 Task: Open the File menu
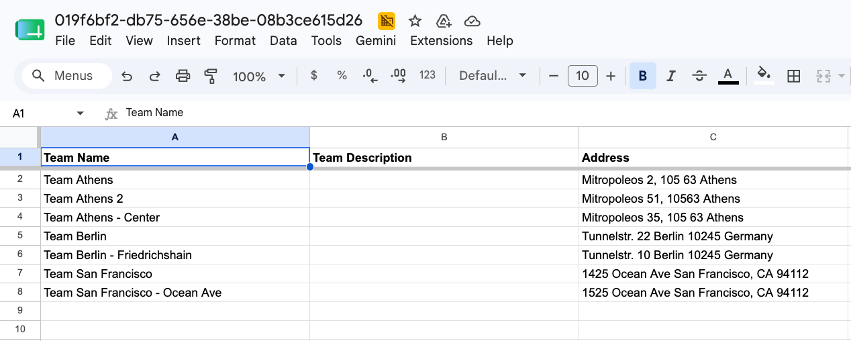tap(65, 41)
